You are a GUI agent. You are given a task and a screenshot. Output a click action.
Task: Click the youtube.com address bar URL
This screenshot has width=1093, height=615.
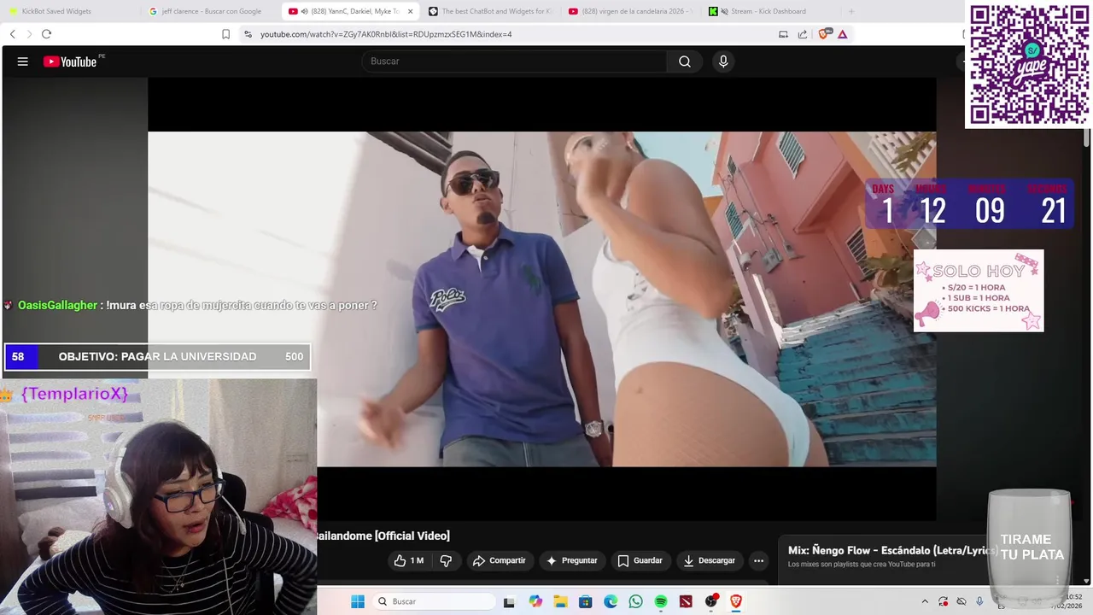(386, 34)
